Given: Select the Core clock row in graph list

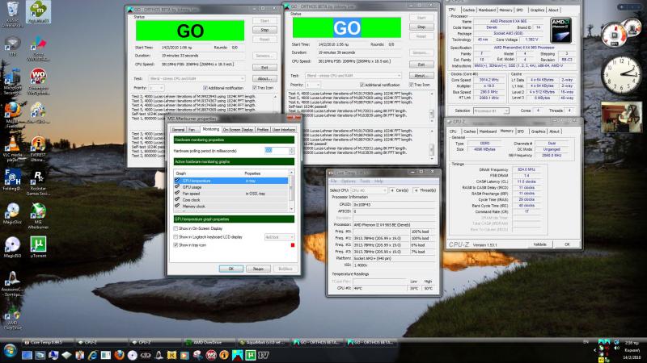Looking at the screenshot, I should [x=231, y=199].
